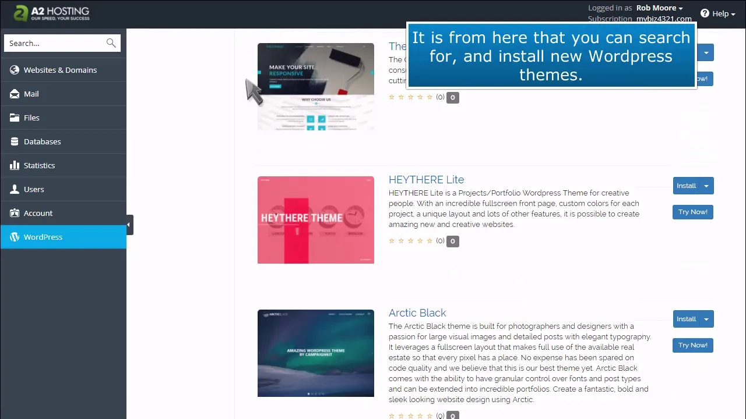Open install dropdown arrow of the top theme

(x=706, y=52)
